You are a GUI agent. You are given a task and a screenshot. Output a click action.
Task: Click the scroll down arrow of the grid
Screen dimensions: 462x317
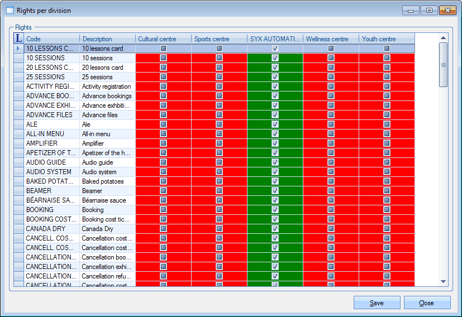444,281
